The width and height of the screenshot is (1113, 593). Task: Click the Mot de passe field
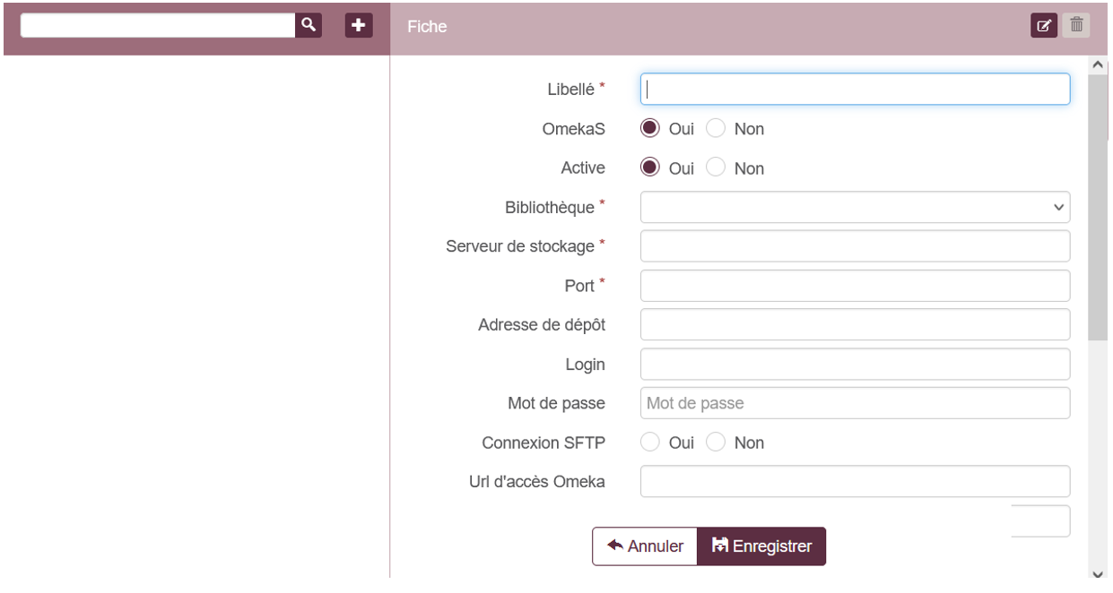tap(854, 403)
